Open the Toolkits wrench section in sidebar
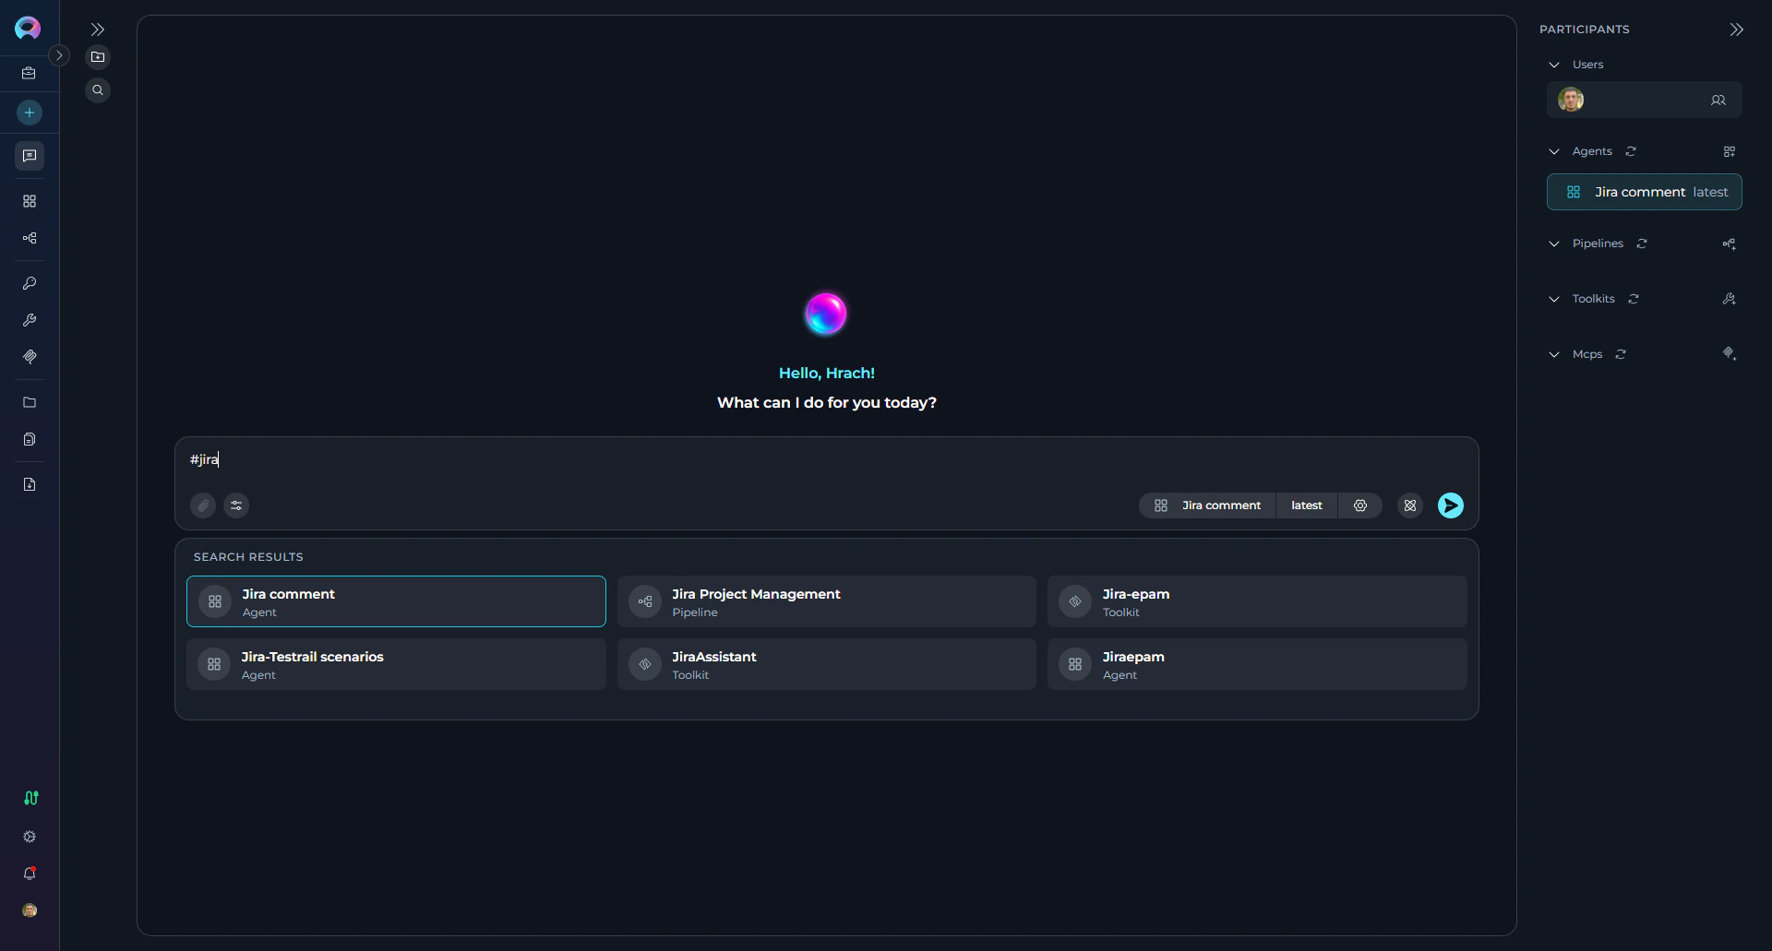This screenshot has width=1772, height=951. (29, 320)
